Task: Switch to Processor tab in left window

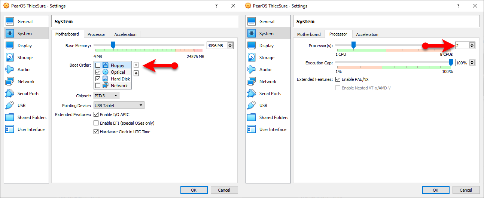Action: pyautogui.click(x=97, y=34)
